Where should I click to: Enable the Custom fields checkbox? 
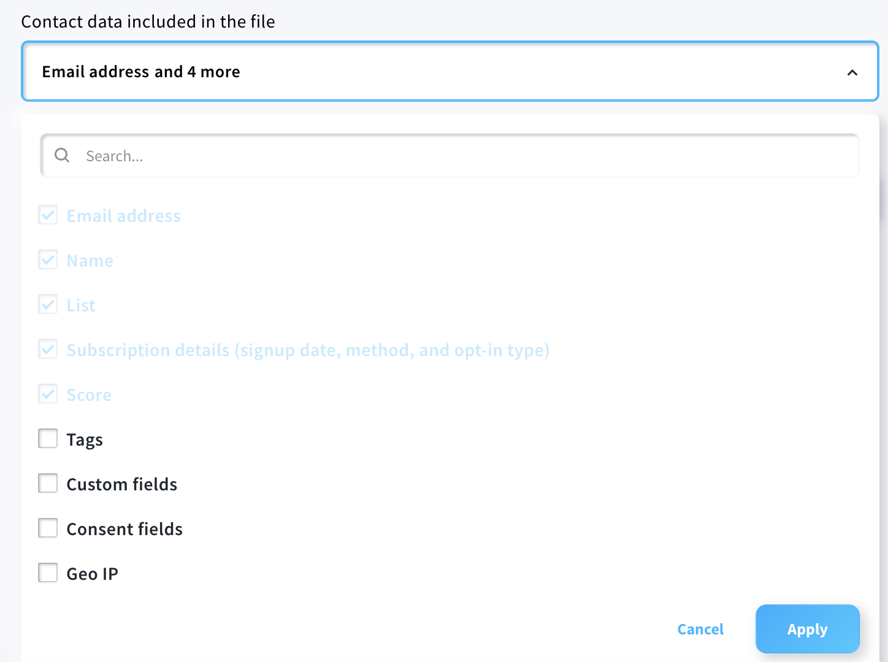point(48,484)
